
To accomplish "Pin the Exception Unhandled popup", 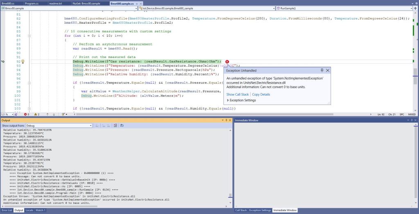I will [322, 70].
